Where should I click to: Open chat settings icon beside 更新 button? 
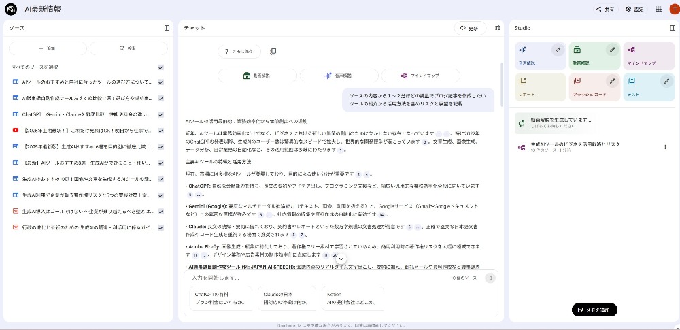[498, 28]
